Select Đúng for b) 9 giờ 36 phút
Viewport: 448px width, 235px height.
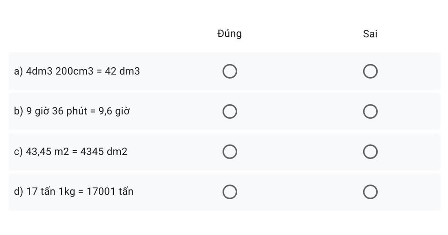click(230, 111)
